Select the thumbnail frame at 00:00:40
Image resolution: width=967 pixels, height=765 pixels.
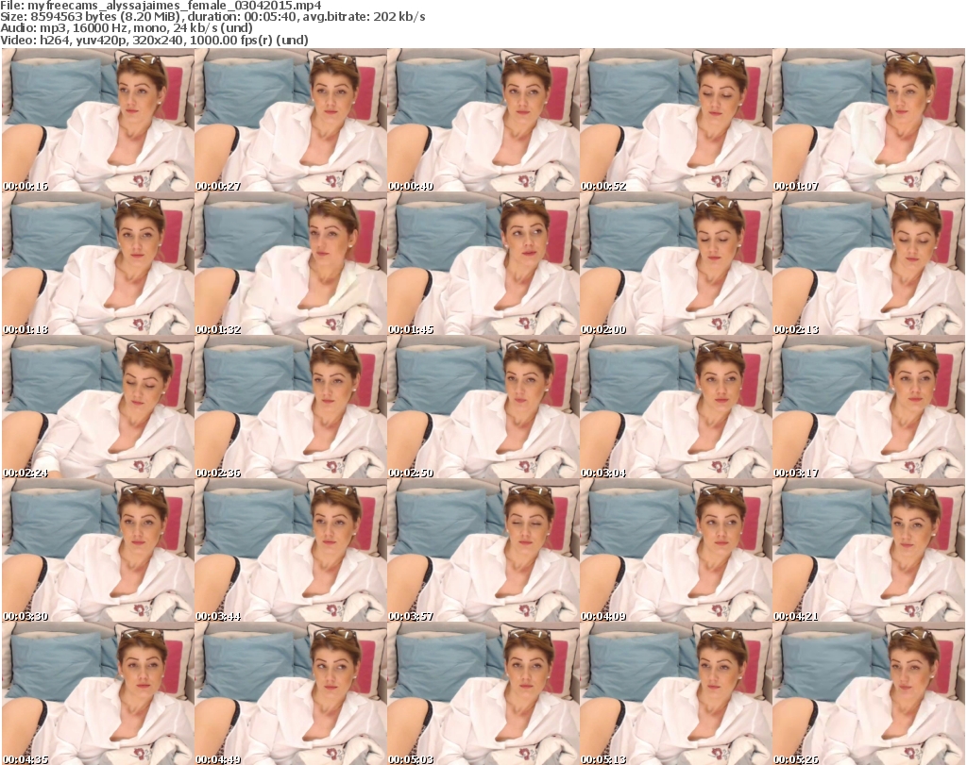click(x=483, y=120)
